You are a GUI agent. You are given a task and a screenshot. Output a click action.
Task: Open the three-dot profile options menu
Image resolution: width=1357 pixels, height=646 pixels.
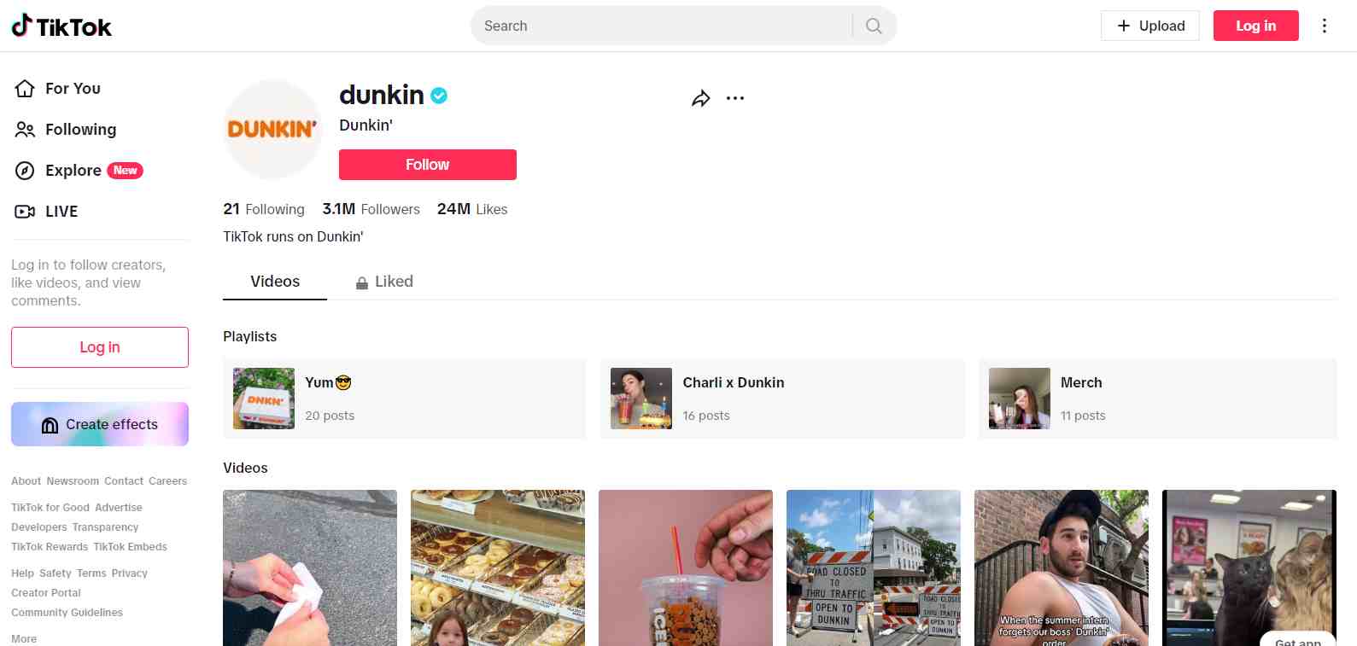tap(735, 98)
